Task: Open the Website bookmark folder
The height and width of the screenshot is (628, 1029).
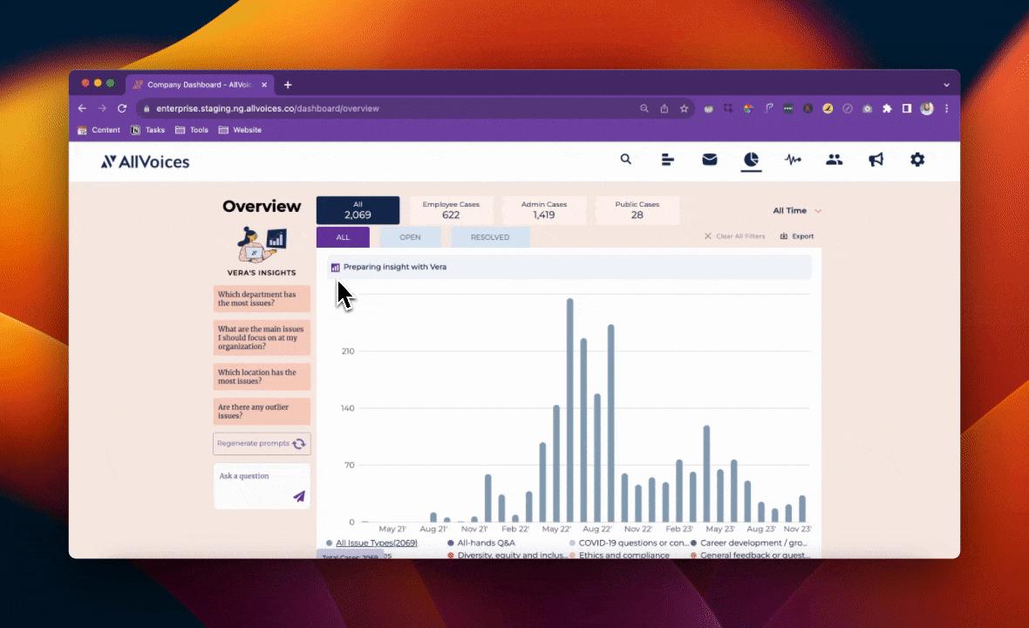Action: (240, 130)
